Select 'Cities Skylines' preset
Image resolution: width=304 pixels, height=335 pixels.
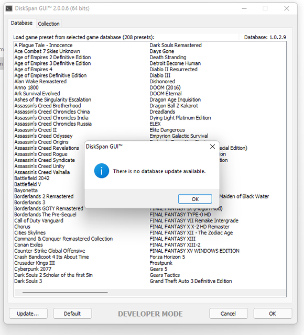click(x=30, y=232)
